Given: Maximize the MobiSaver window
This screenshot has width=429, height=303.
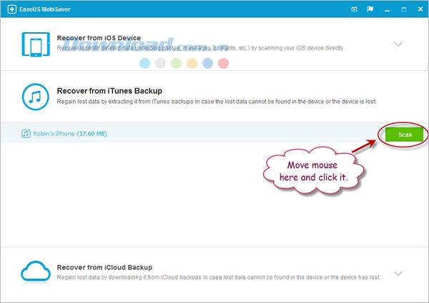Looking at the screenshot, I should (x=403, y=10).
